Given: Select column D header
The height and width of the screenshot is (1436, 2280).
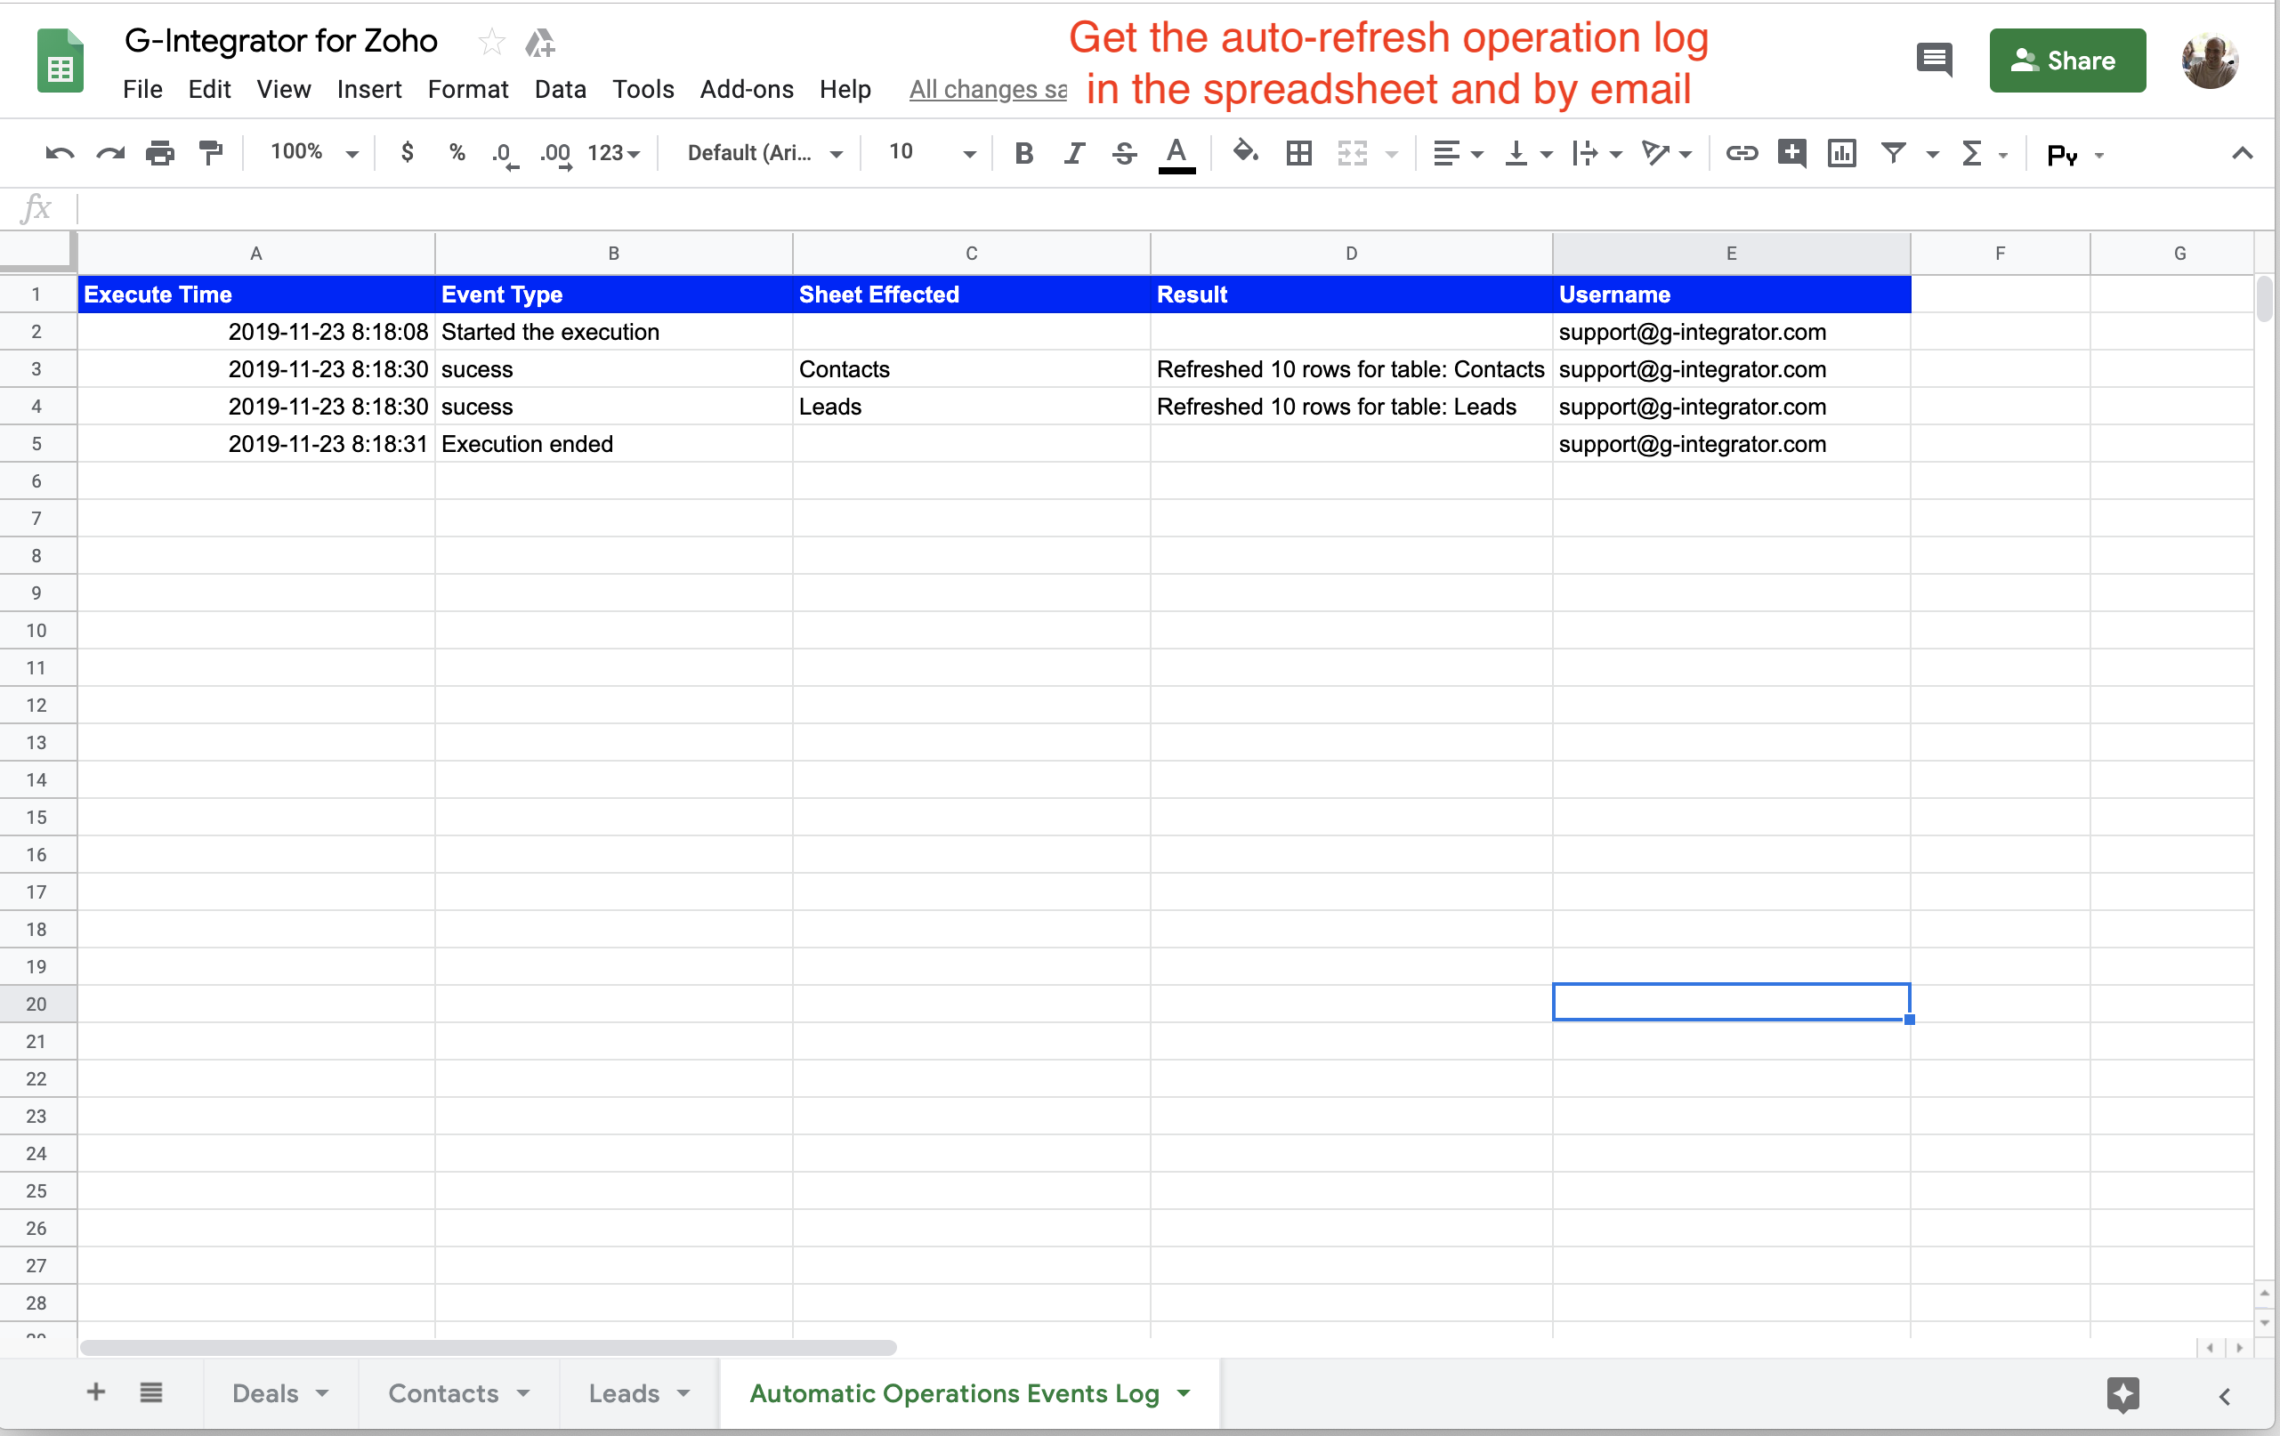Looking at the screenshot, I should click(1351, 253).
